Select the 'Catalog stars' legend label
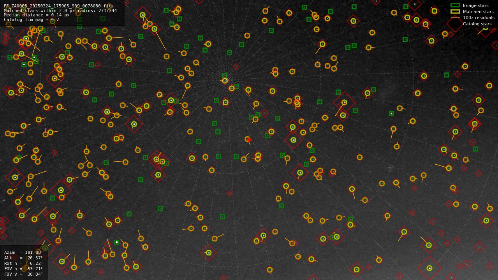The width and height of the screenshot is (498, 280). coord(477,24)
